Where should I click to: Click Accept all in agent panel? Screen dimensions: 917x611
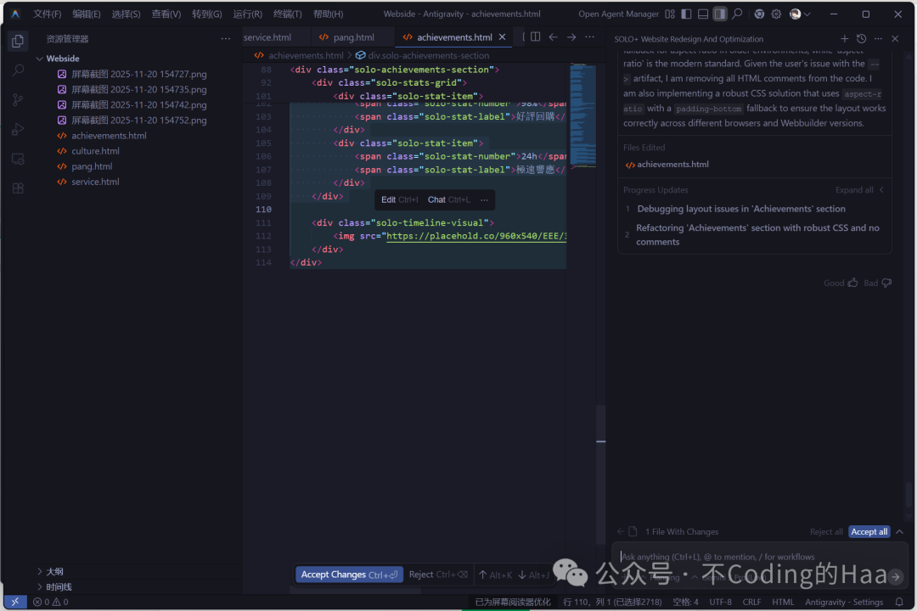tap(869, 531)
